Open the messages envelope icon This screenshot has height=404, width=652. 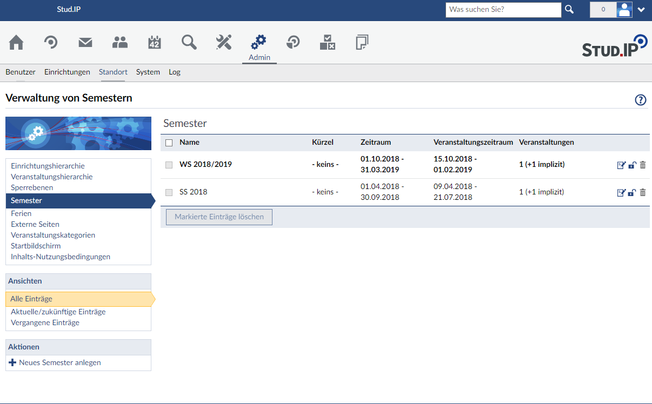coord(85,42)
